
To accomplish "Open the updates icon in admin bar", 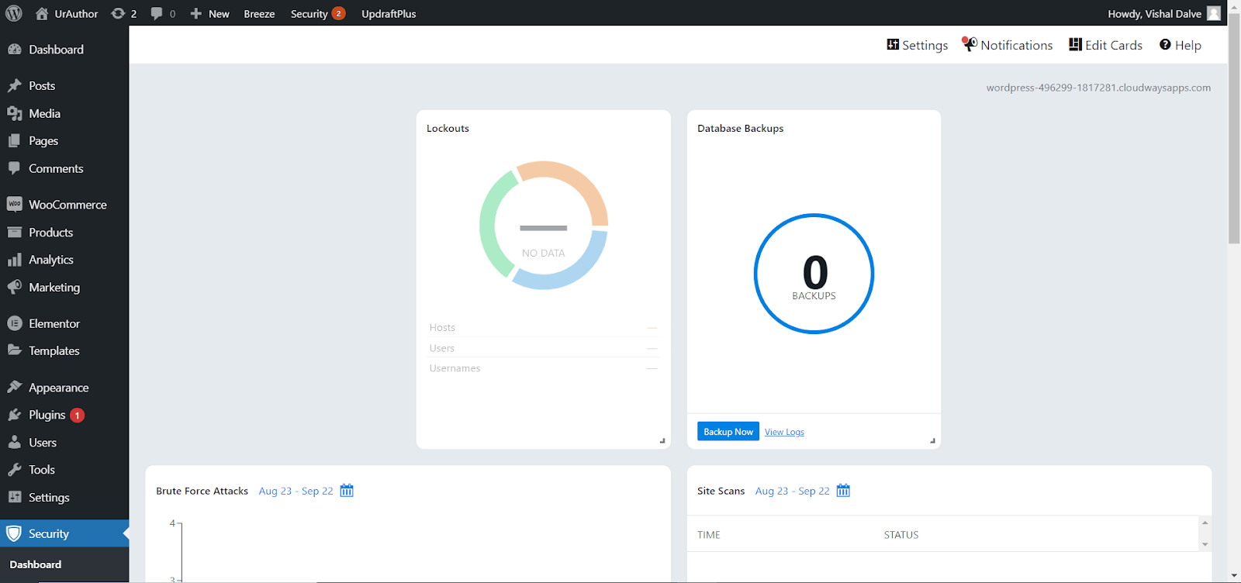I will (118, 13).
